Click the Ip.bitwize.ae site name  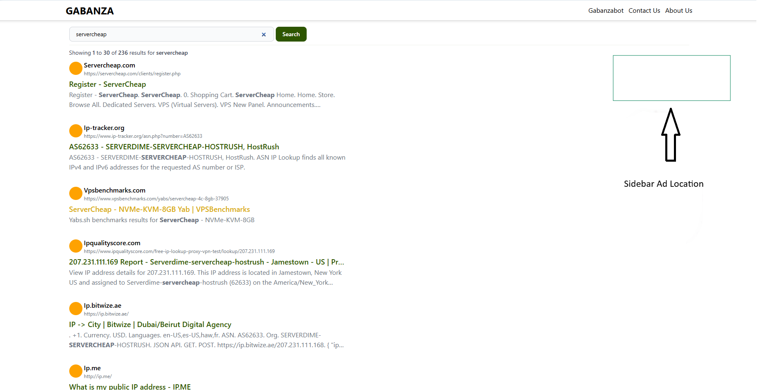(103, 306)
